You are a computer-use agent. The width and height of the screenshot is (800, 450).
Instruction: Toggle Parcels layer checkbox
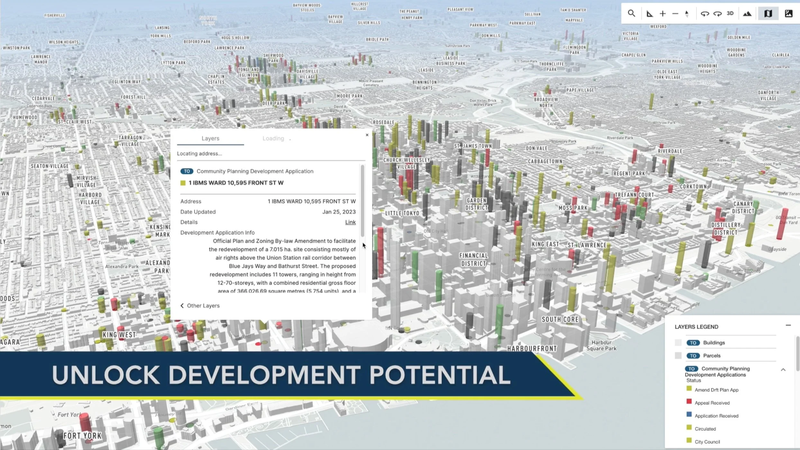point(678,355)
